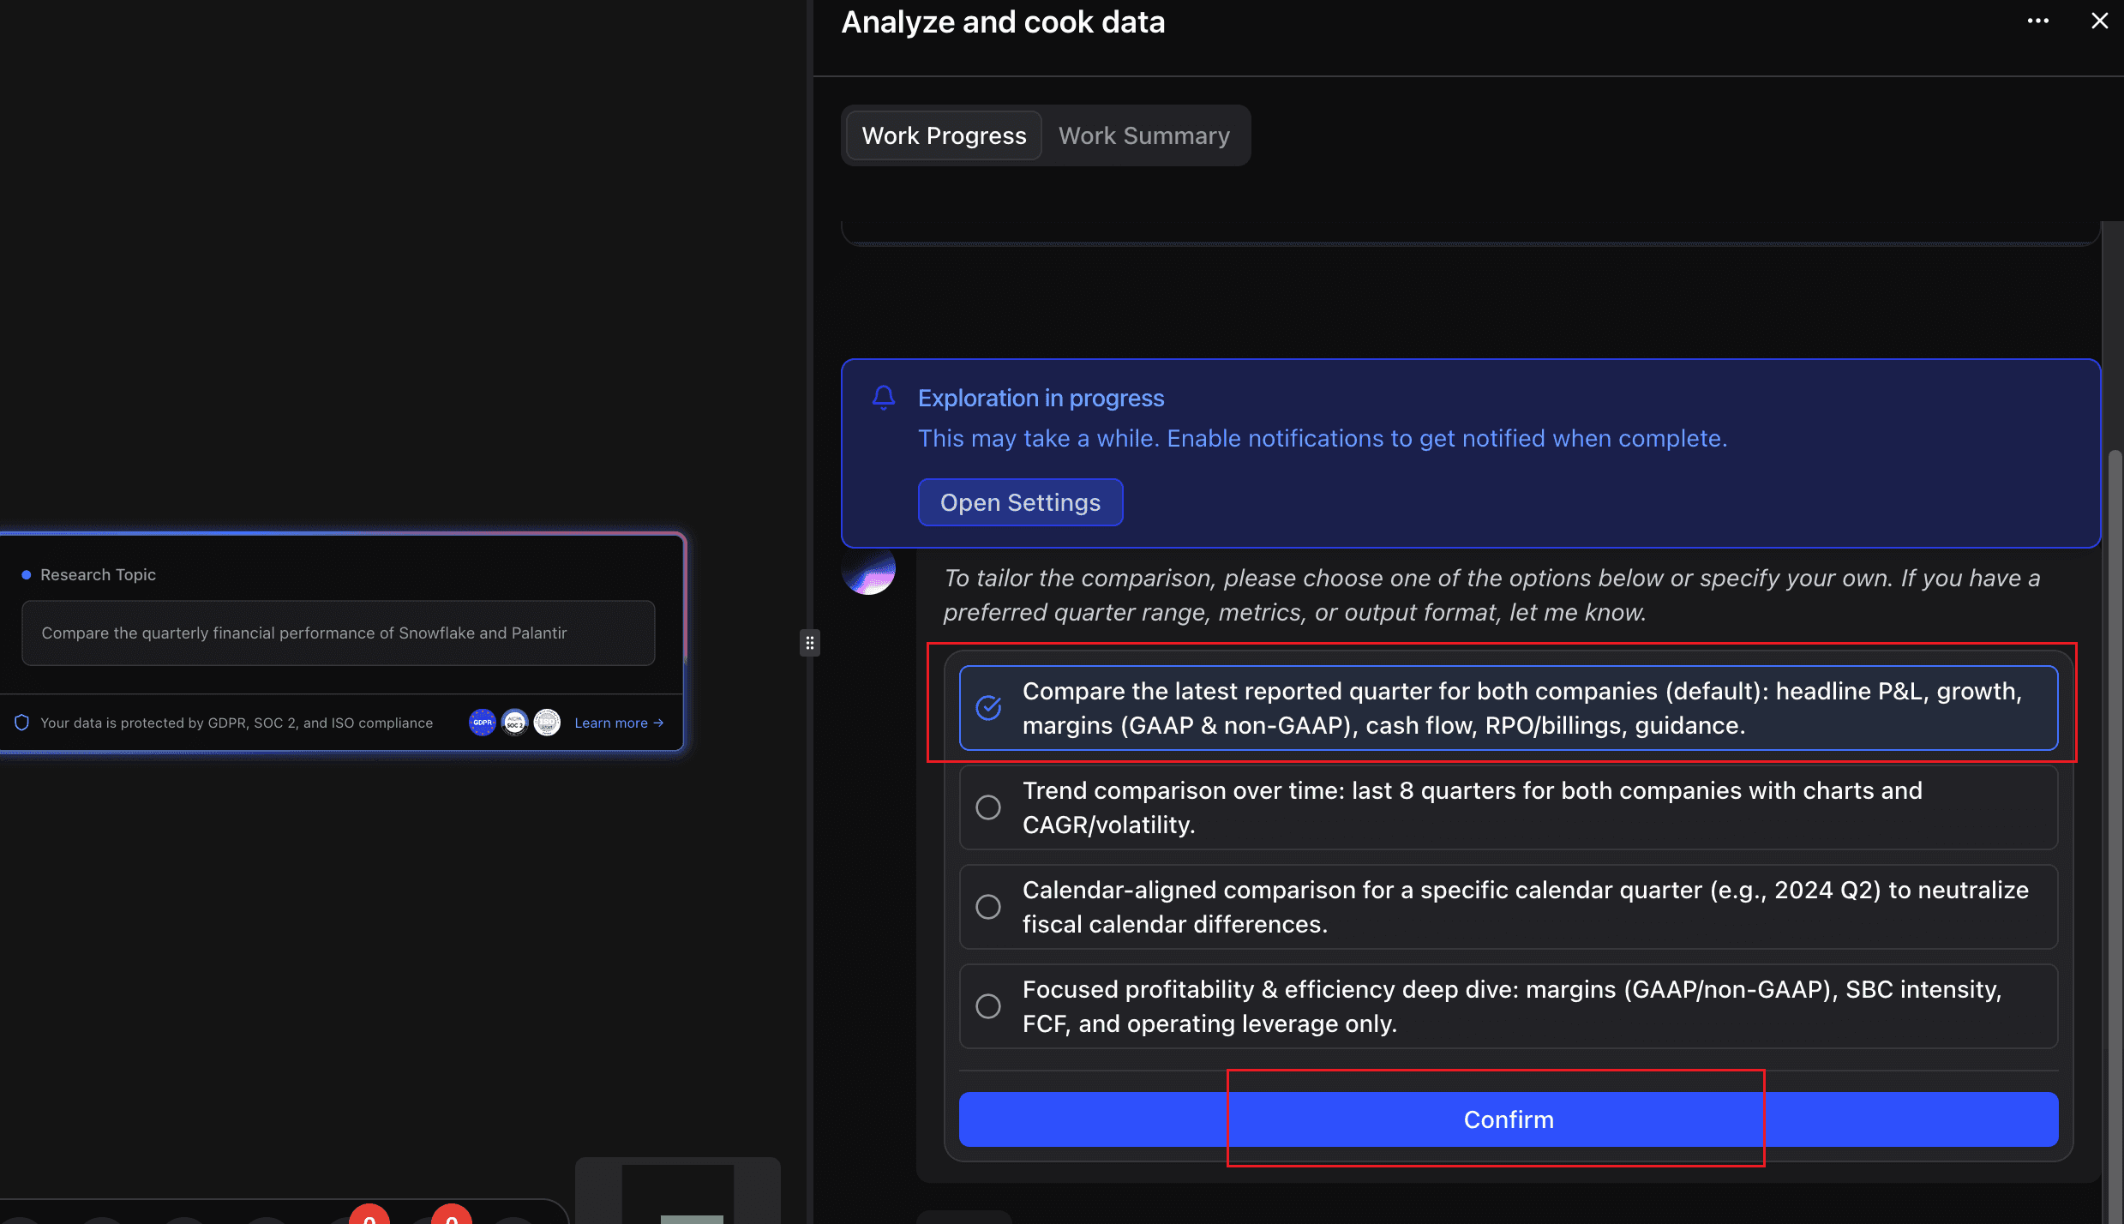Click the notification bell icon
2124x1224 pixels.
pos(884,398)
